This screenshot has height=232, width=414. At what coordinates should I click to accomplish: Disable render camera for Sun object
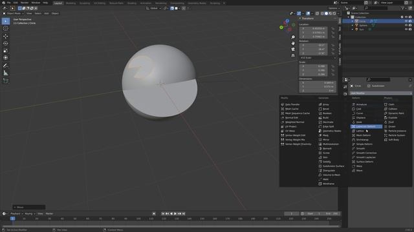410,29
